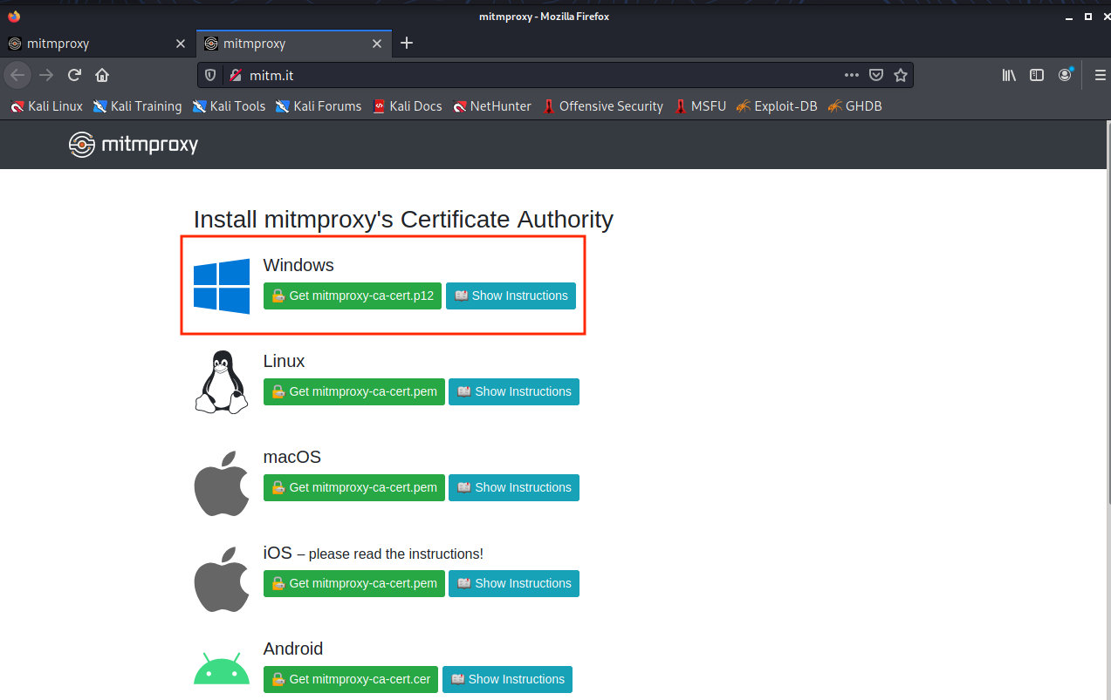Bookmark this page with star icon
The height and width of the screenshot is (700, 1111).
click(x=901, y=76)
